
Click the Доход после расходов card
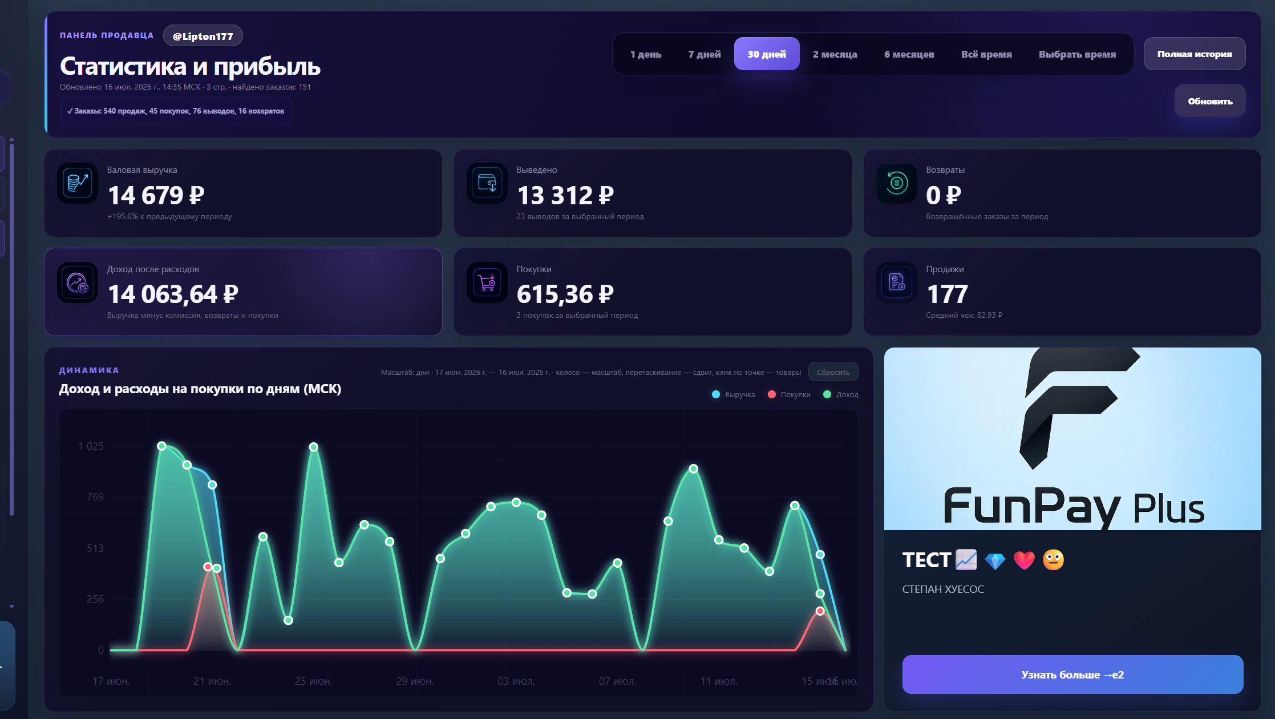click(243, 292)
